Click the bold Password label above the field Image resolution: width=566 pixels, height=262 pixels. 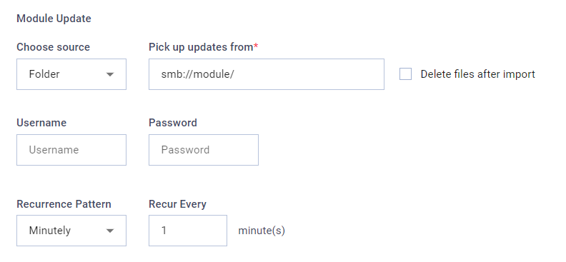pos(173,123)
